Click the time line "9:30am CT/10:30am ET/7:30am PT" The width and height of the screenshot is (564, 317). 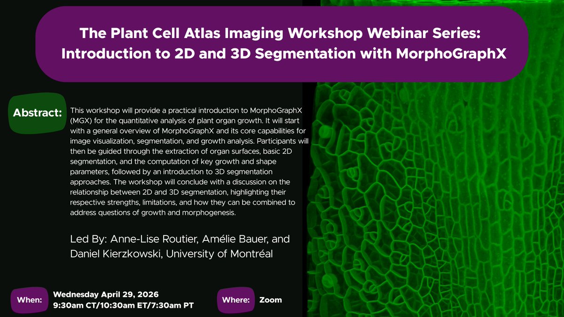[124, 306]
